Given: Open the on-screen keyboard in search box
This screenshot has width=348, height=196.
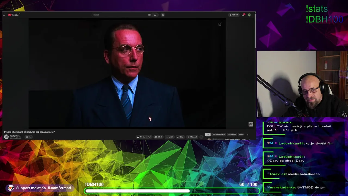Looking at the screenshot, I should [x=149, y=15].
